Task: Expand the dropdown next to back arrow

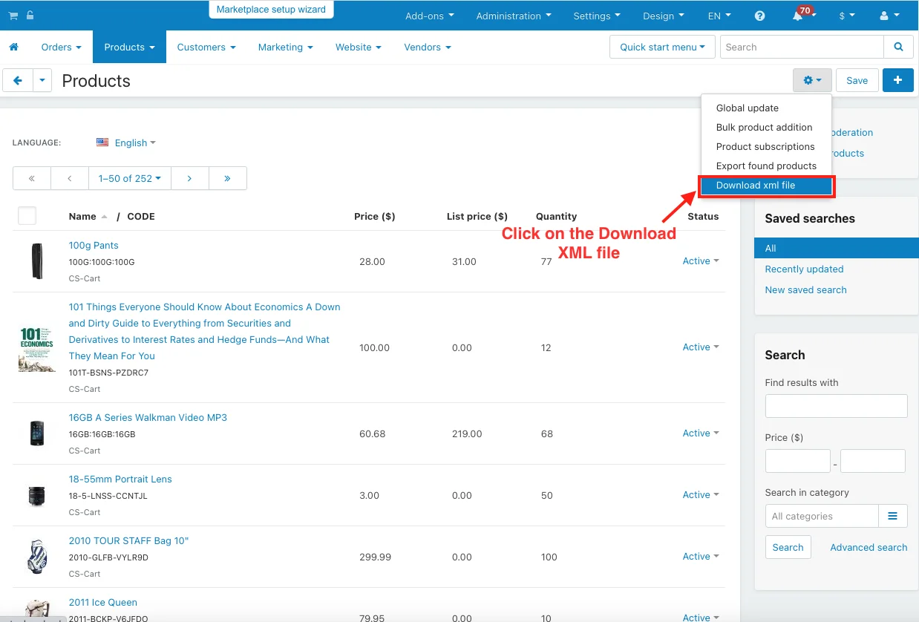Action: click(42, 80)
